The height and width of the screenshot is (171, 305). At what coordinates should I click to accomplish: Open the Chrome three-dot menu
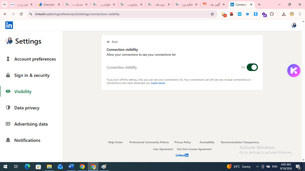click(300, 14)
